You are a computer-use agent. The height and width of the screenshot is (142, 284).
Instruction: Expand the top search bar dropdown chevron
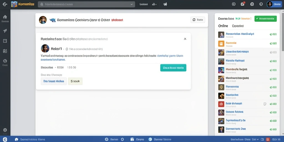pos(132,4)
